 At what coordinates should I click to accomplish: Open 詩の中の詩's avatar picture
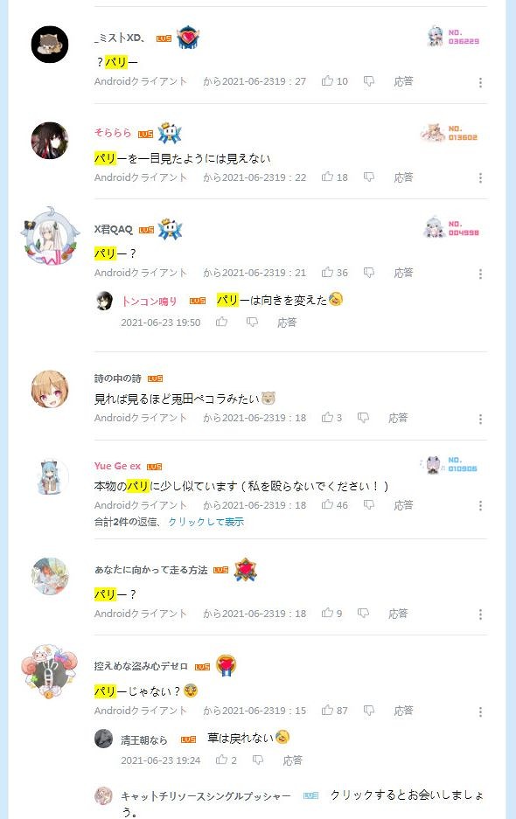point(50,389)
